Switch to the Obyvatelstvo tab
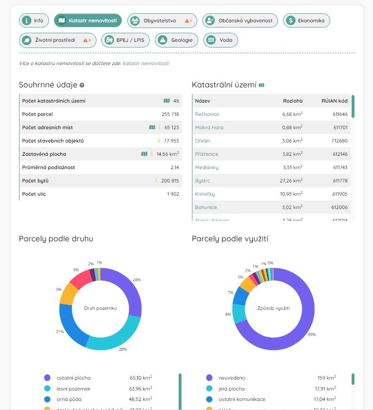 pos(162,20)
